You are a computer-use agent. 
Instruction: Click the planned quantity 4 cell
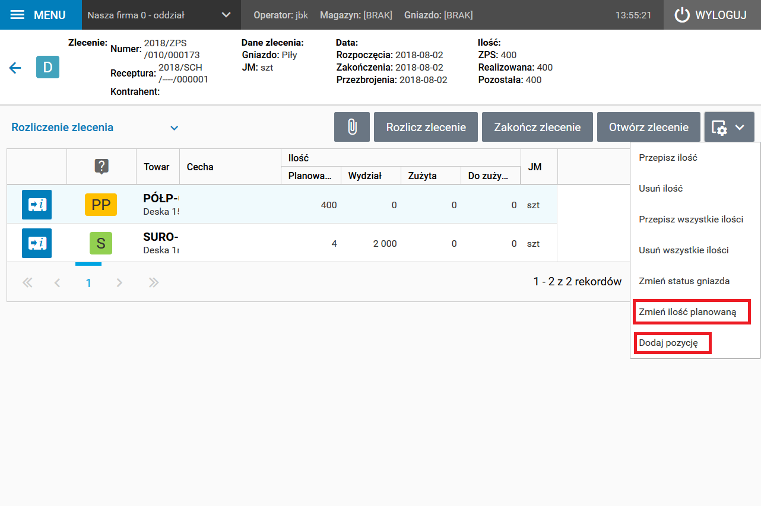coord(311,243)
